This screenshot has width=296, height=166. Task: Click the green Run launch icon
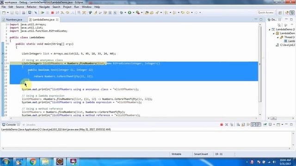click(129, 12)
